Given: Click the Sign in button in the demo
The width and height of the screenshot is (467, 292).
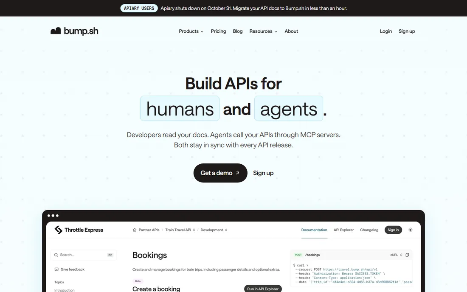Looking at the screenshot, I should pyautogui.click(x=393, y=230).
